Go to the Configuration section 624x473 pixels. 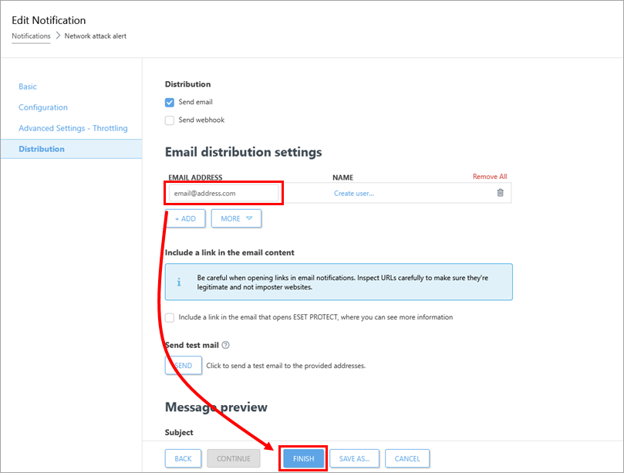(x=43, y=107)
